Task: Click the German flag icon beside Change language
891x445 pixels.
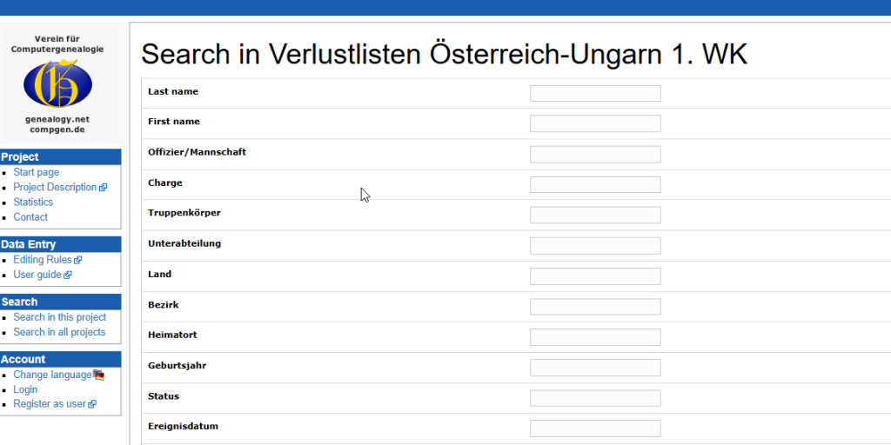Action: click(x=99, y=375)
